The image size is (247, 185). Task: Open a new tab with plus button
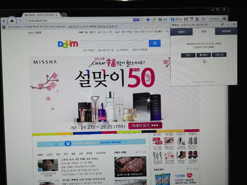(x=64, y=15)
